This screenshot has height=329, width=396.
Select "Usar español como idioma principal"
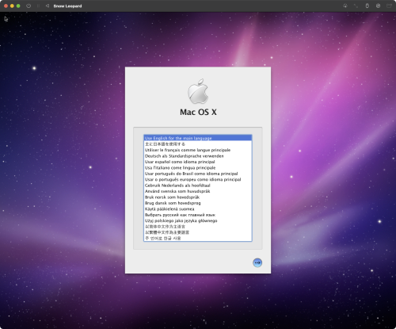pyautogui.click(x=198, y=162)
